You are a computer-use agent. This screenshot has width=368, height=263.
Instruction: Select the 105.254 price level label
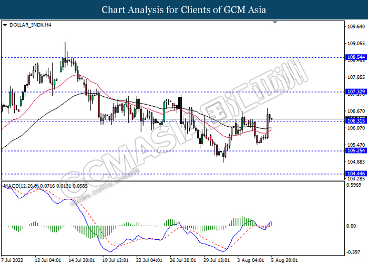pos(356,150)
